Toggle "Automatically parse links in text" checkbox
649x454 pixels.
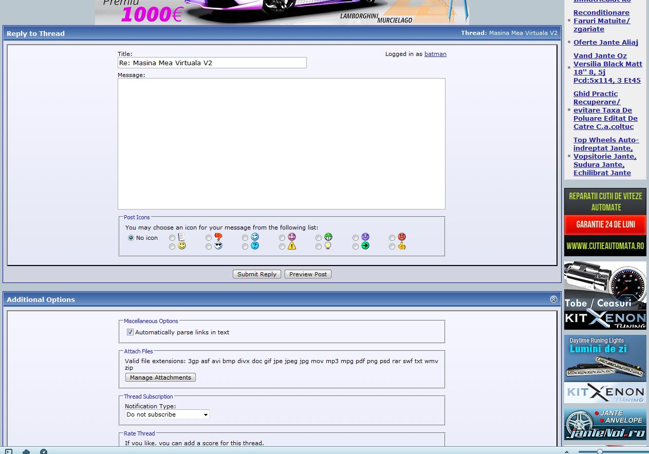click(130, 332)
